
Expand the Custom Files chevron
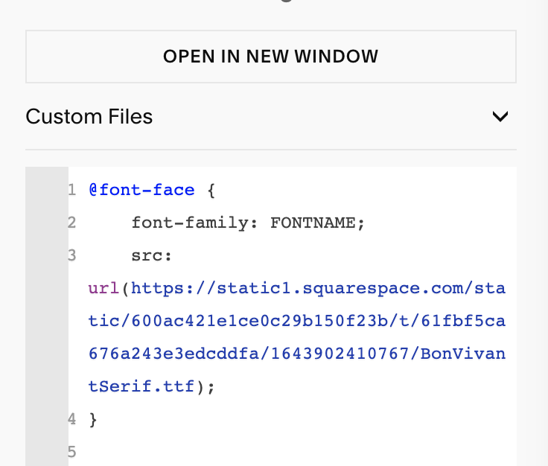[500, 116]
